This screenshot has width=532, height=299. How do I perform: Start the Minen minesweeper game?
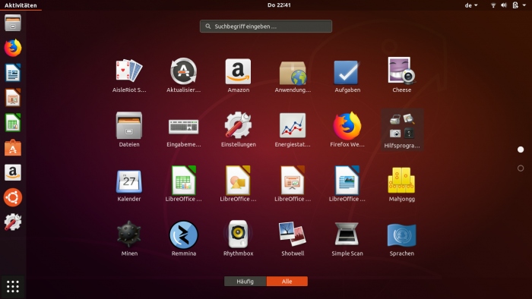click(x=129, y=239)
